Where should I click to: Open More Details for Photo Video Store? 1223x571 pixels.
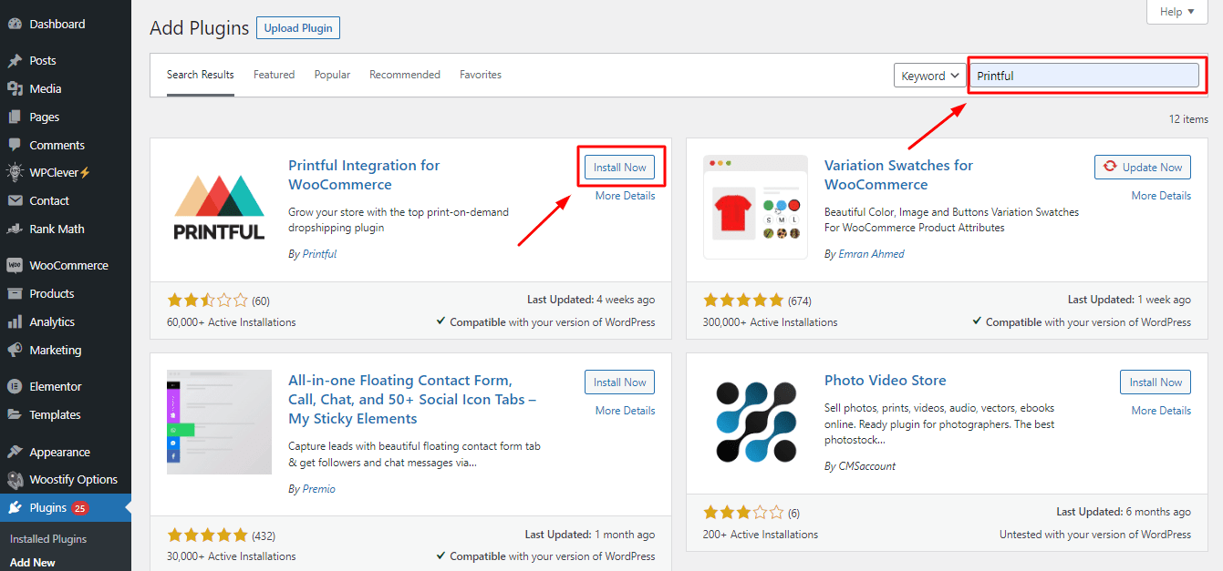[x=1161, y=411]
